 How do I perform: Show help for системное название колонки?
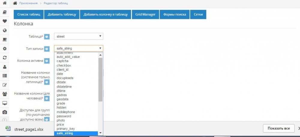pos(47,82)
